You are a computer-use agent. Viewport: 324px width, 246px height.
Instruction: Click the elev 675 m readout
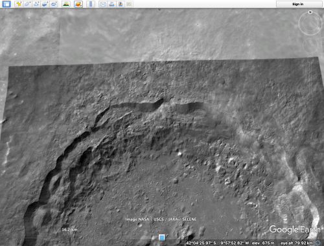[x=263, y=243]
